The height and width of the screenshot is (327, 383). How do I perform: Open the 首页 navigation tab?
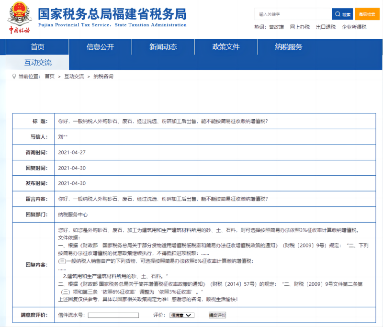[37, 47]
